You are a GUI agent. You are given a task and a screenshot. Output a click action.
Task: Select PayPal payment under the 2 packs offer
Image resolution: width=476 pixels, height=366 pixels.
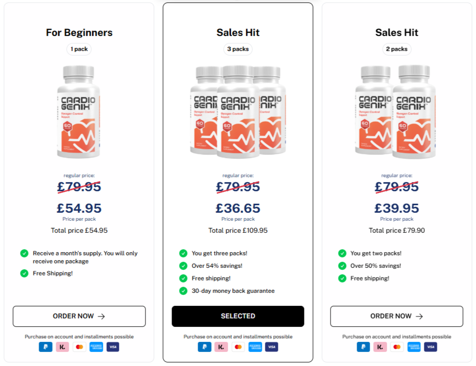tap(363, 346)
